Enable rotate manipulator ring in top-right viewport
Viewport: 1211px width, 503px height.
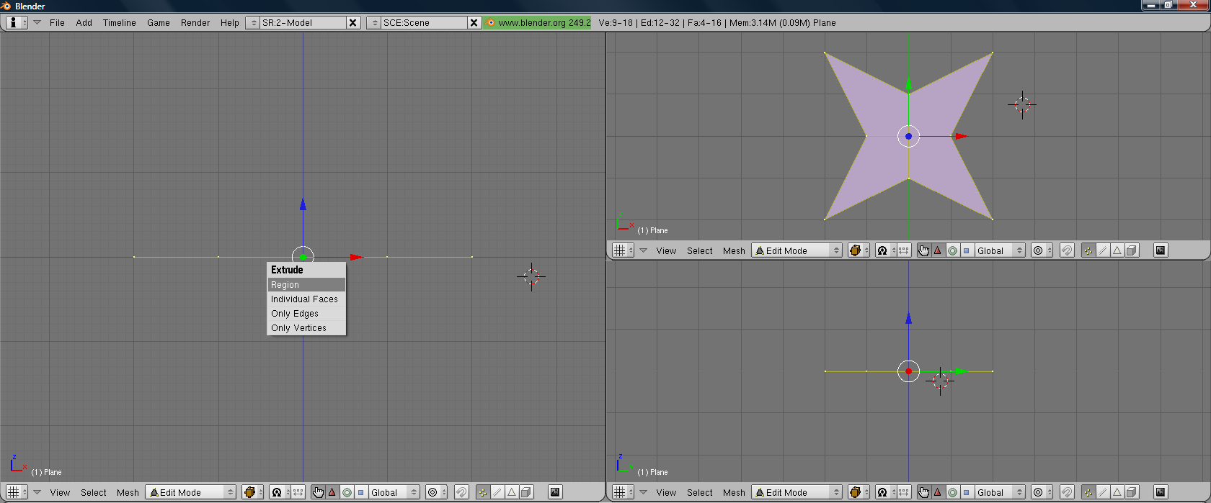(953, 250)
